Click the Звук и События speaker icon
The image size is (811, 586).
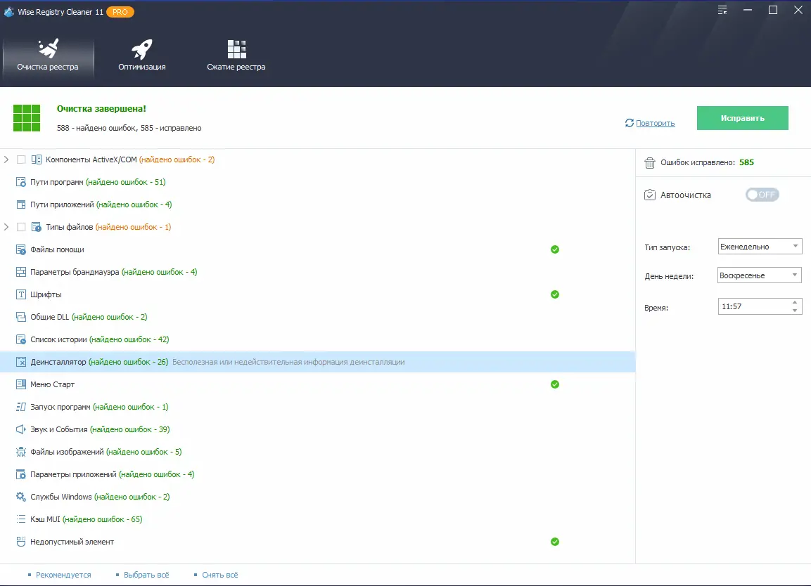pyautogui.click(x=19, y=429)
